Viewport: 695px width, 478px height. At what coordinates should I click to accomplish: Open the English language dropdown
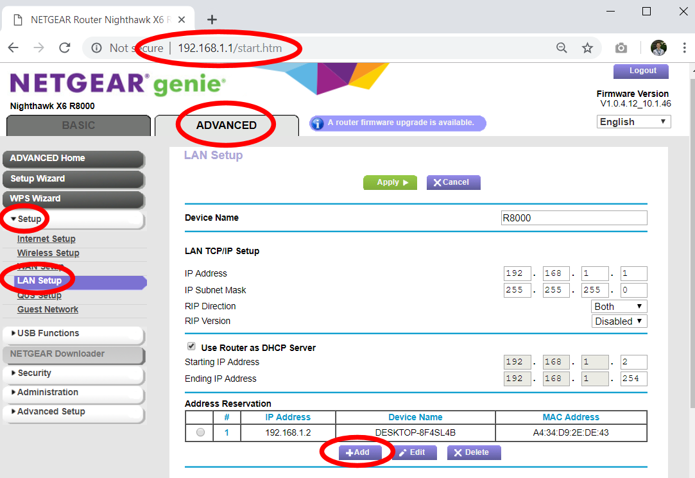click(x=633, y=122)
